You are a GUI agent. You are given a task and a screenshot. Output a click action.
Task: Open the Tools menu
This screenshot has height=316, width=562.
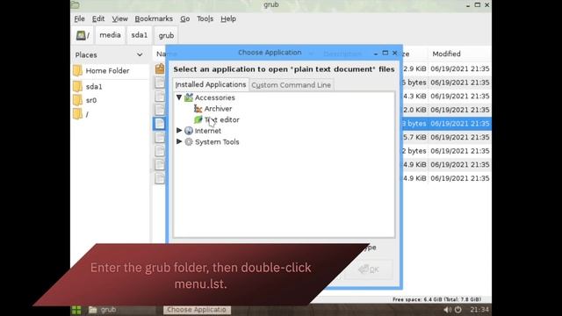coord(205,18)
